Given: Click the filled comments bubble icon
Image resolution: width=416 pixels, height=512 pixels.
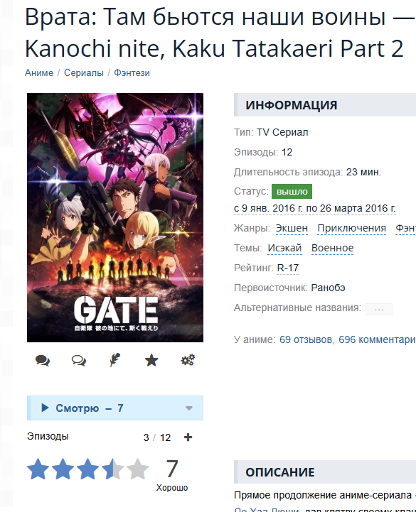Looking at the screenshot, I should [43, 360].
